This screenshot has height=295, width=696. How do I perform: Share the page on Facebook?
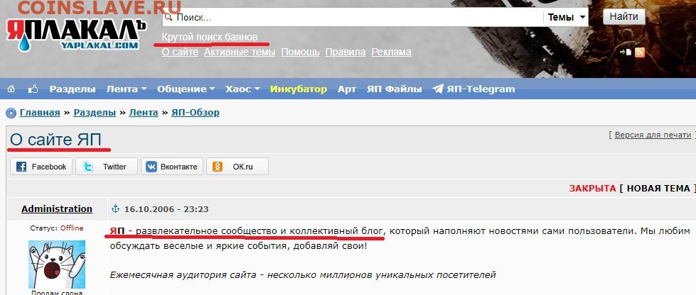click(41, 167)
